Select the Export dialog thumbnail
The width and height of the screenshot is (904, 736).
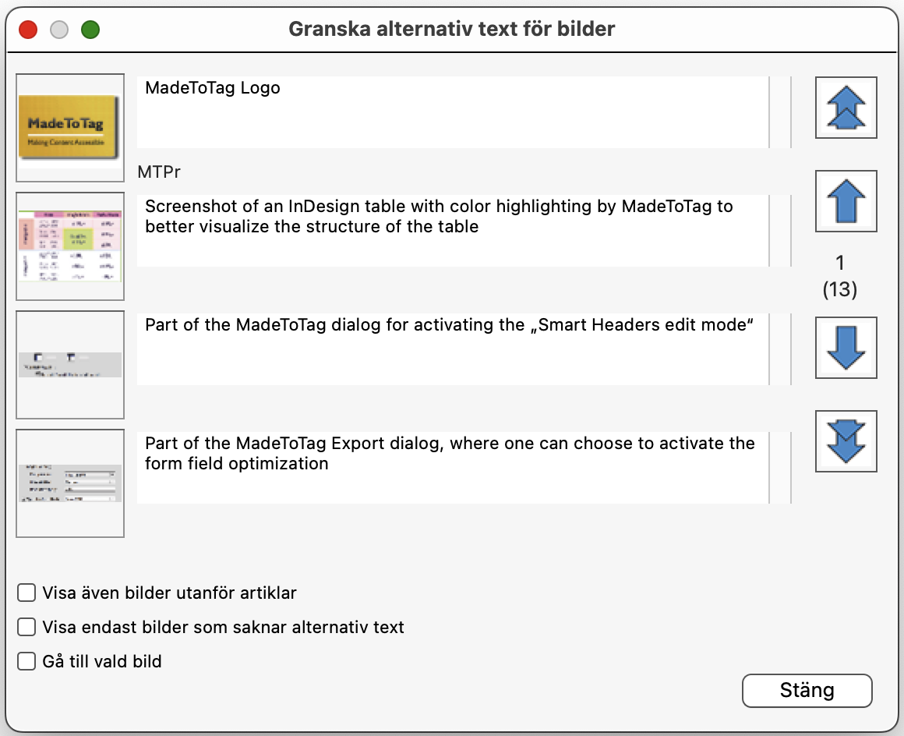pos(70,483)
